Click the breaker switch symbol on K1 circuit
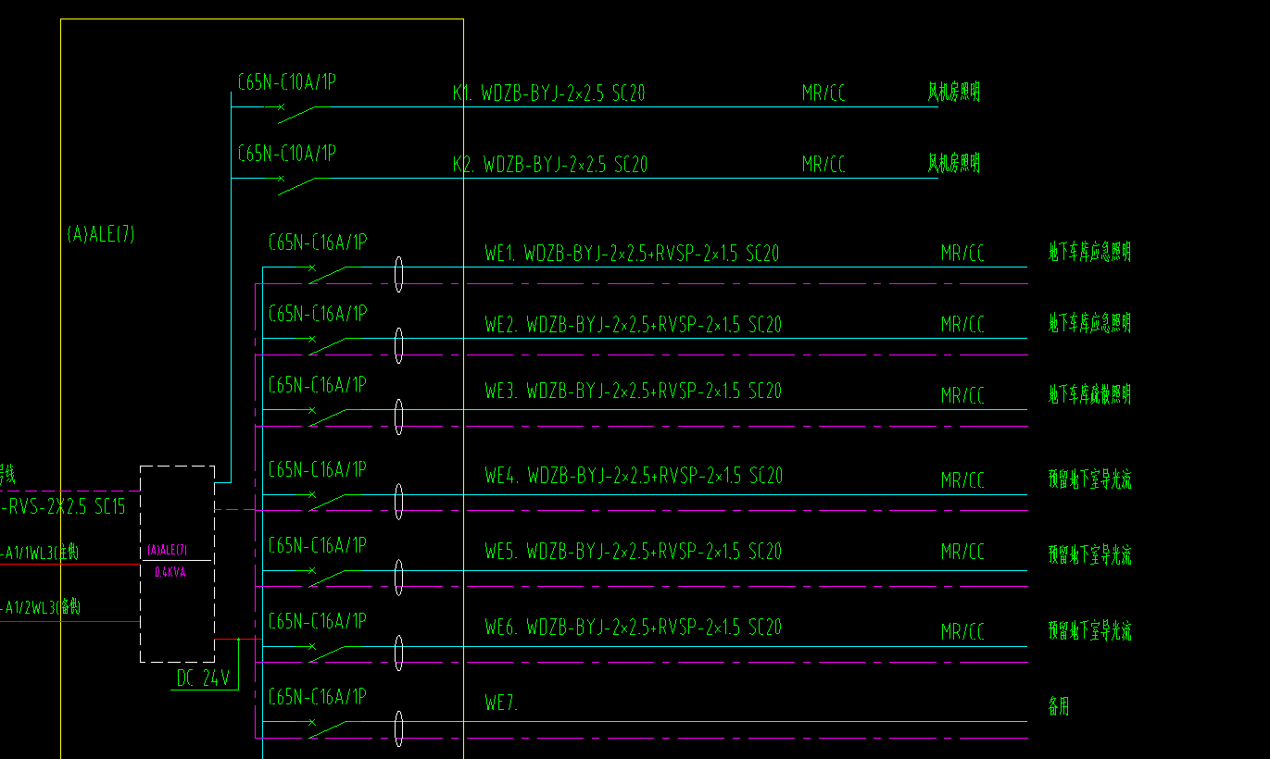The height and width of the screenshot is (759, 1270). tap(296, 114)
